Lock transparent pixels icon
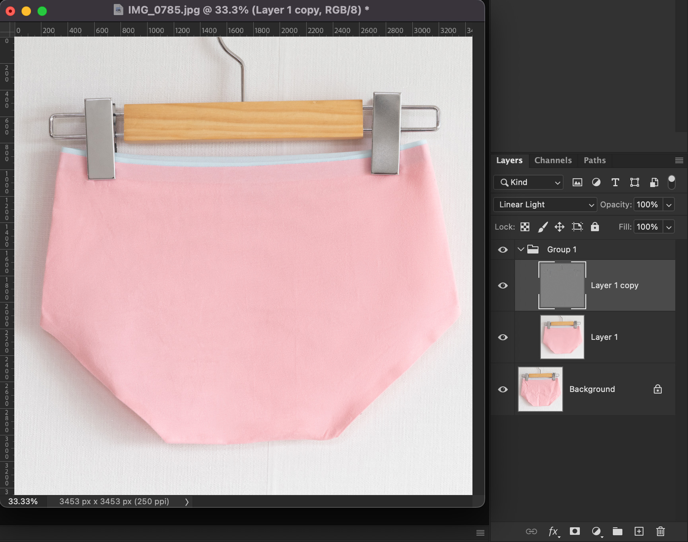 525,227
